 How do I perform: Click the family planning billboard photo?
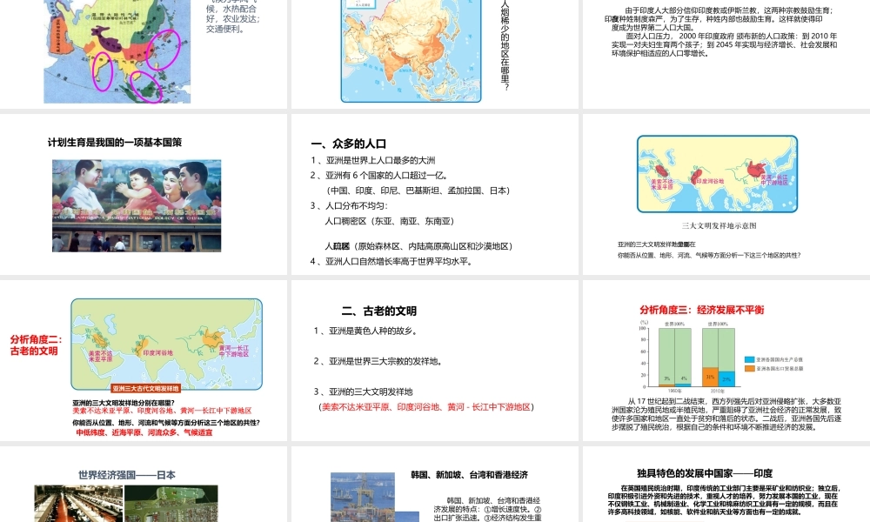(137, 206)
